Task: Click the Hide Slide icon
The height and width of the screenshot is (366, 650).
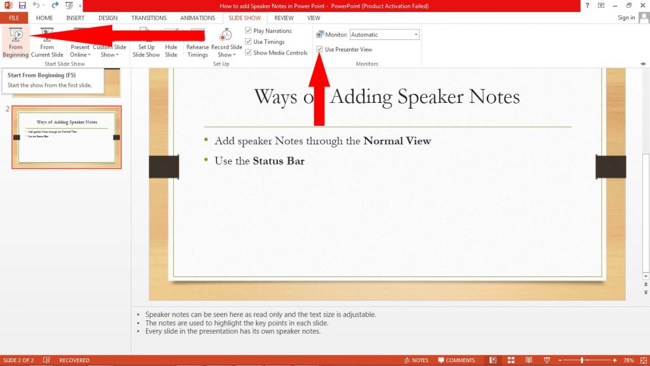Action: pyautogui.click(x=171, y=39)
